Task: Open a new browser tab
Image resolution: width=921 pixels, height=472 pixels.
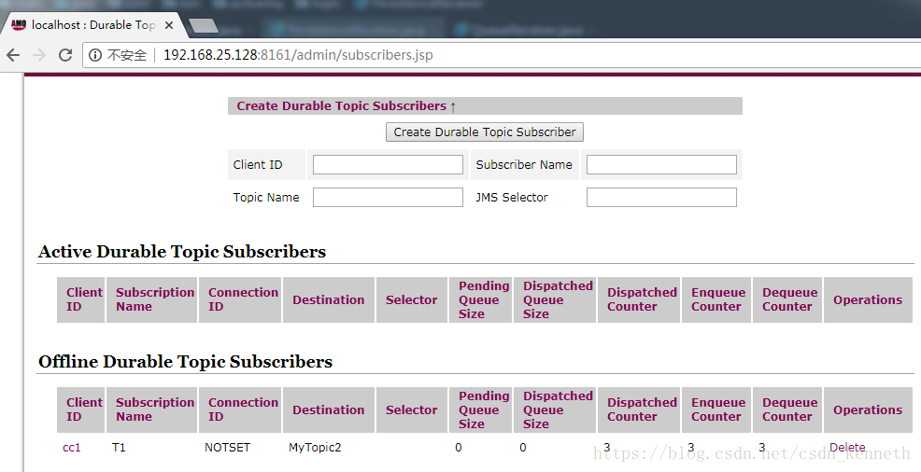Action: 204,26
